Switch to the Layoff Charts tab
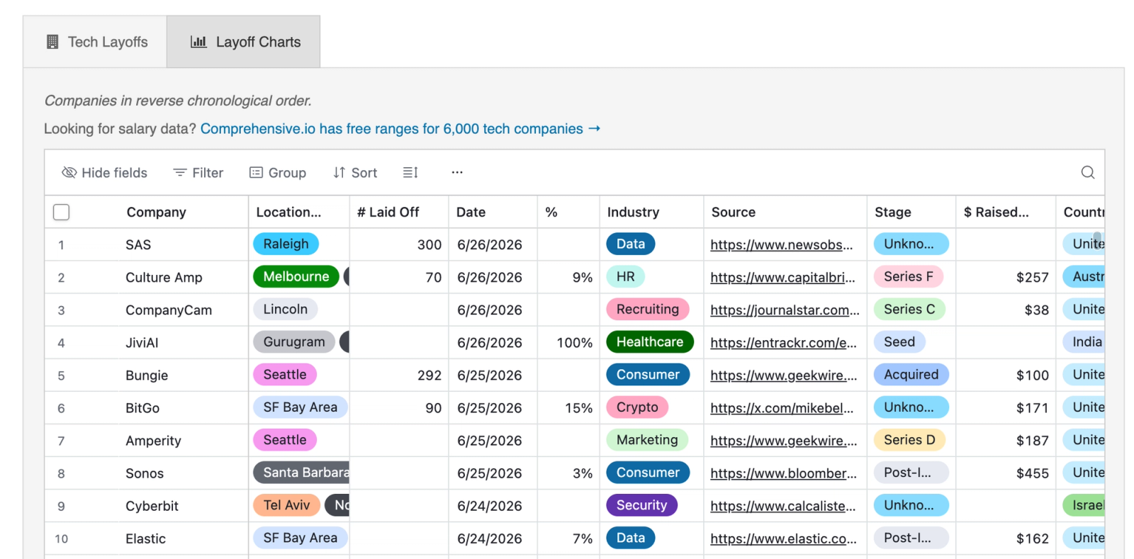Image resolution: width=1134 pixels, height=559 pixels. [243, 42]
